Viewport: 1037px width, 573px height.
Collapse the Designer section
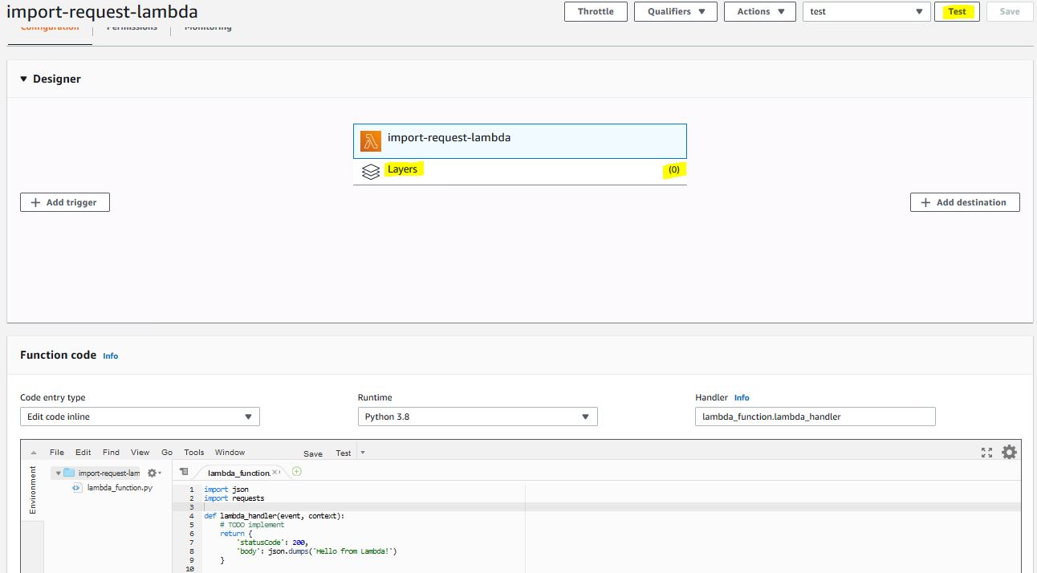click(23, 79)
